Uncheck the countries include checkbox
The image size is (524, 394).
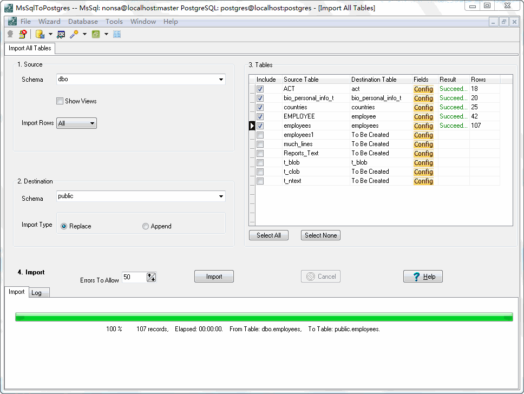click(260, 107)
